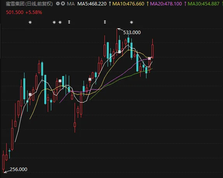The height and width of the screenshot is (178, 223).
Task: Click the 533.000 high price label
Action: coord(132,33)
